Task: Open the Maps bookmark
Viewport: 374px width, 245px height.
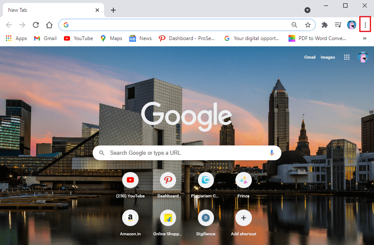Action: [x=111, y=38]
